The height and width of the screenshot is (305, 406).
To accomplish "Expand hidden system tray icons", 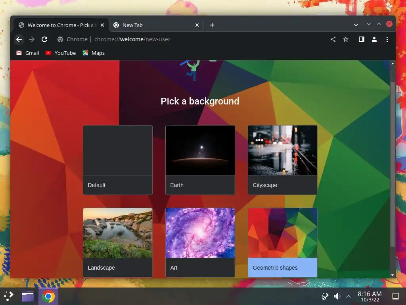I will 349,296.
